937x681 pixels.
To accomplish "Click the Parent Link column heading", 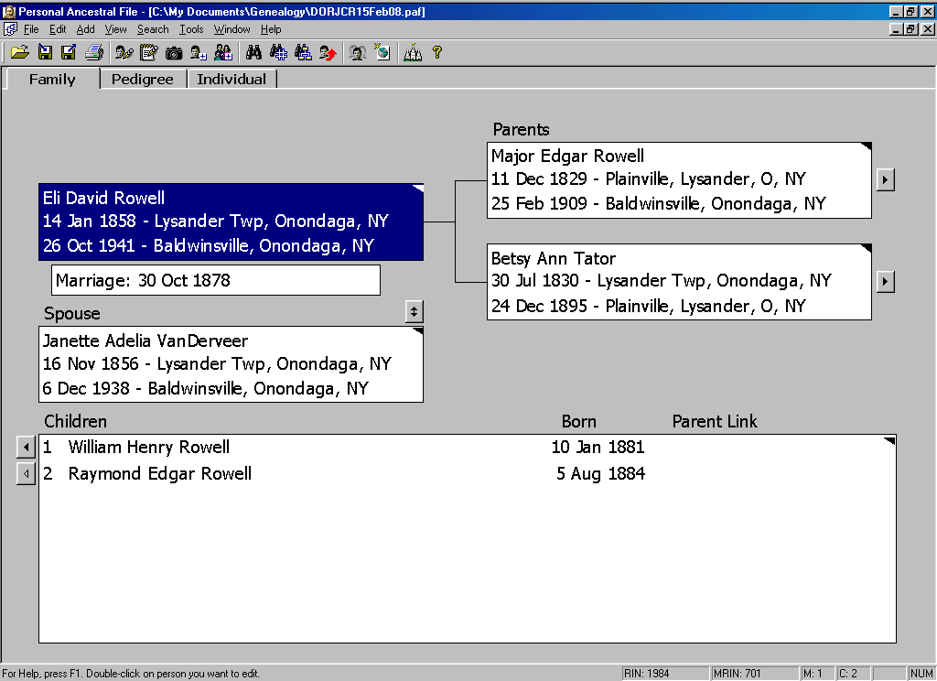I will pyautogui.click(x=715, y=422).
